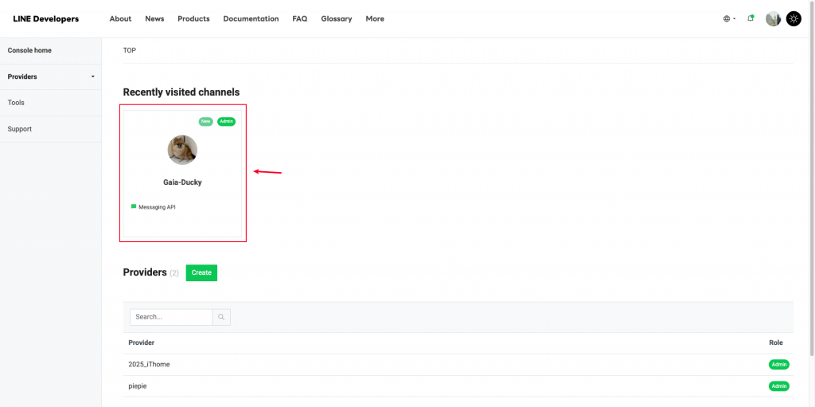Click the Recently visited channels heading

[181, 92]
